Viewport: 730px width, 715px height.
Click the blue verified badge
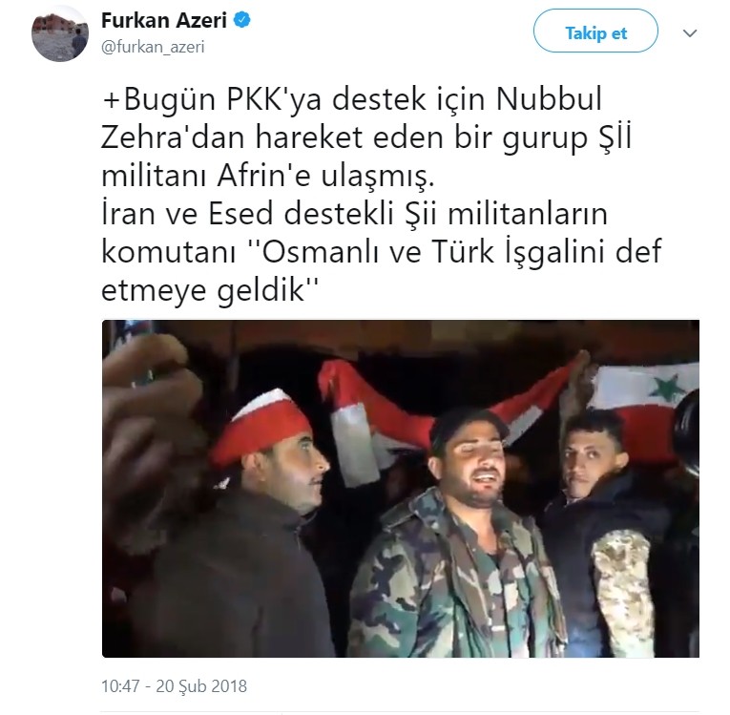(x=241, y=20)
